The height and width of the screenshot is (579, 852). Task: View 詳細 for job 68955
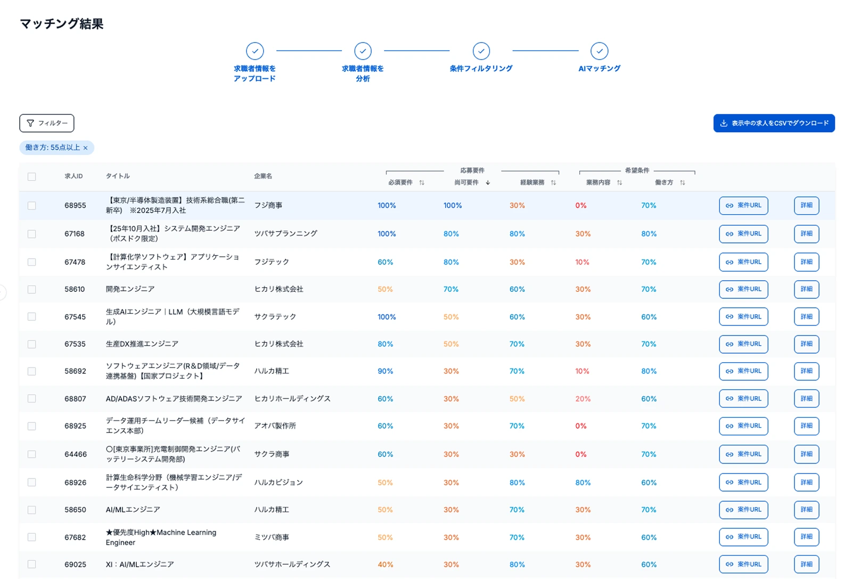[807, 206]
